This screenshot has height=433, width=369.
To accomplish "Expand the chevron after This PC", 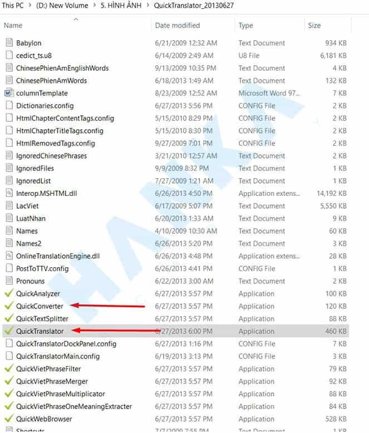I will pos(29,5).
